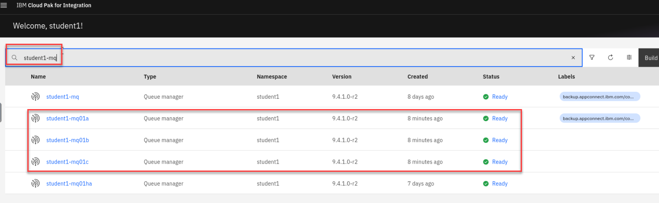
Task: Sort by the Created column header
Action: tap(418, 77)
